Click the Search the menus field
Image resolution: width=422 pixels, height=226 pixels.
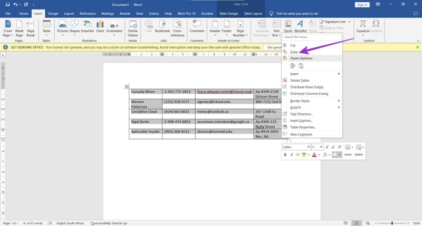coord(311,37)
